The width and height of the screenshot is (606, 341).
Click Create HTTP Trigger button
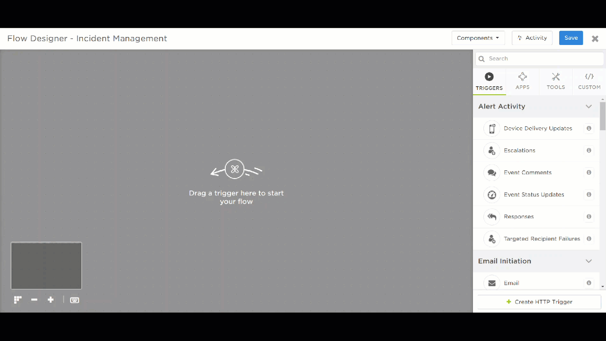pyautogui.click(x=539, y=302)
